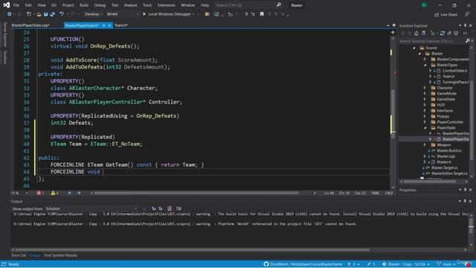
Task: Click the pending changes pencil status item
Action: 371,264
